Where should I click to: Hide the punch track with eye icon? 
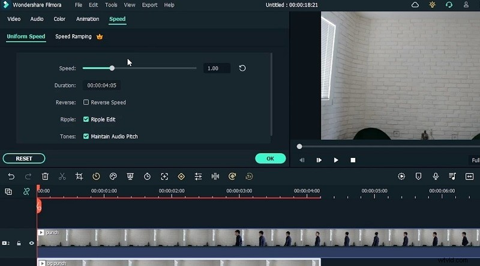point(32,243)
